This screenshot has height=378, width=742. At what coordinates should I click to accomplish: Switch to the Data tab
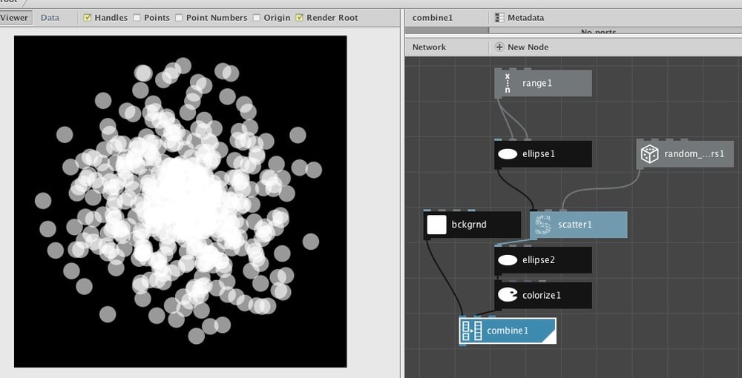pyautogui.click(x=50, y=18)
